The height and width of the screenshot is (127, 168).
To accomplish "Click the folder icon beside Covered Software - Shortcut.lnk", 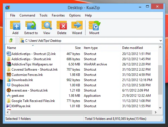I will tap(8, 69).
